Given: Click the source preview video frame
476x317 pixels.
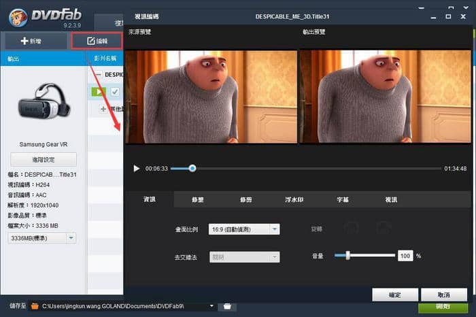Looking at the screenshot, I should [211, 96].
